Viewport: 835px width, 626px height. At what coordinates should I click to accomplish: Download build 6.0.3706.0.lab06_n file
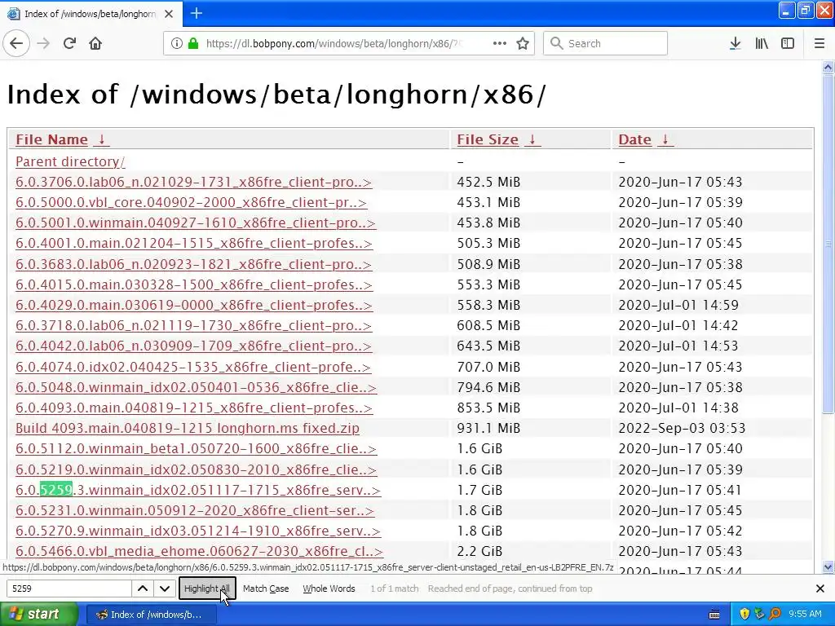(193, 182)
